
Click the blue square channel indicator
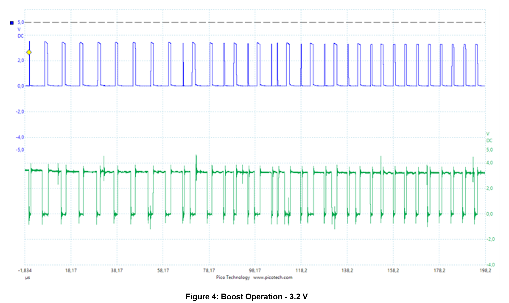12,23
